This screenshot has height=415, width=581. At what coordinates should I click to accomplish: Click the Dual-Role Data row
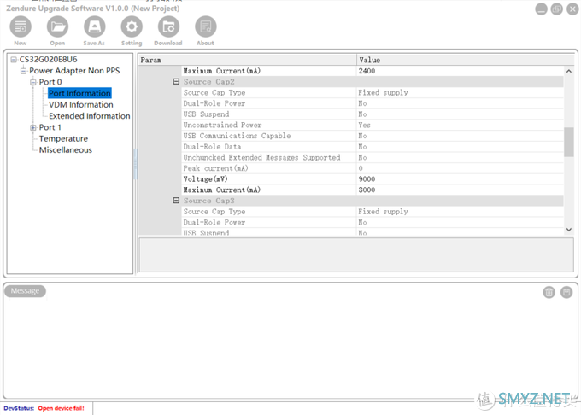pyautogui.click(x=373, y=147)
